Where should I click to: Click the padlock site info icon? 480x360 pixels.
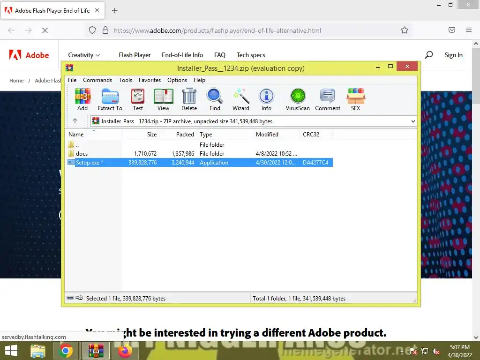pos(105,30)
